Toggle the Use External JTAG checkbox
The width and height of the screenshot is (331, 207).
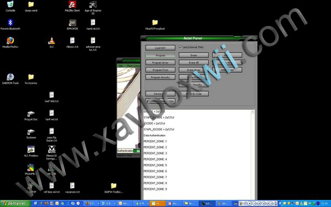coord(180,47)
